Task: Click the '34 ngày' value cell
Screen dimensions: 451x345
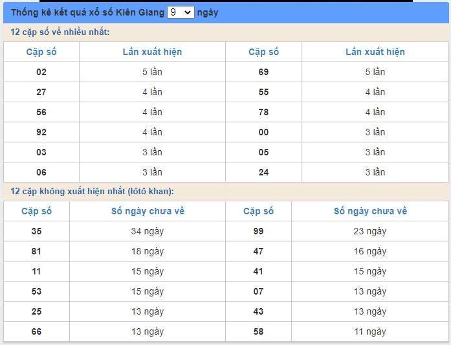Action: 148,231
